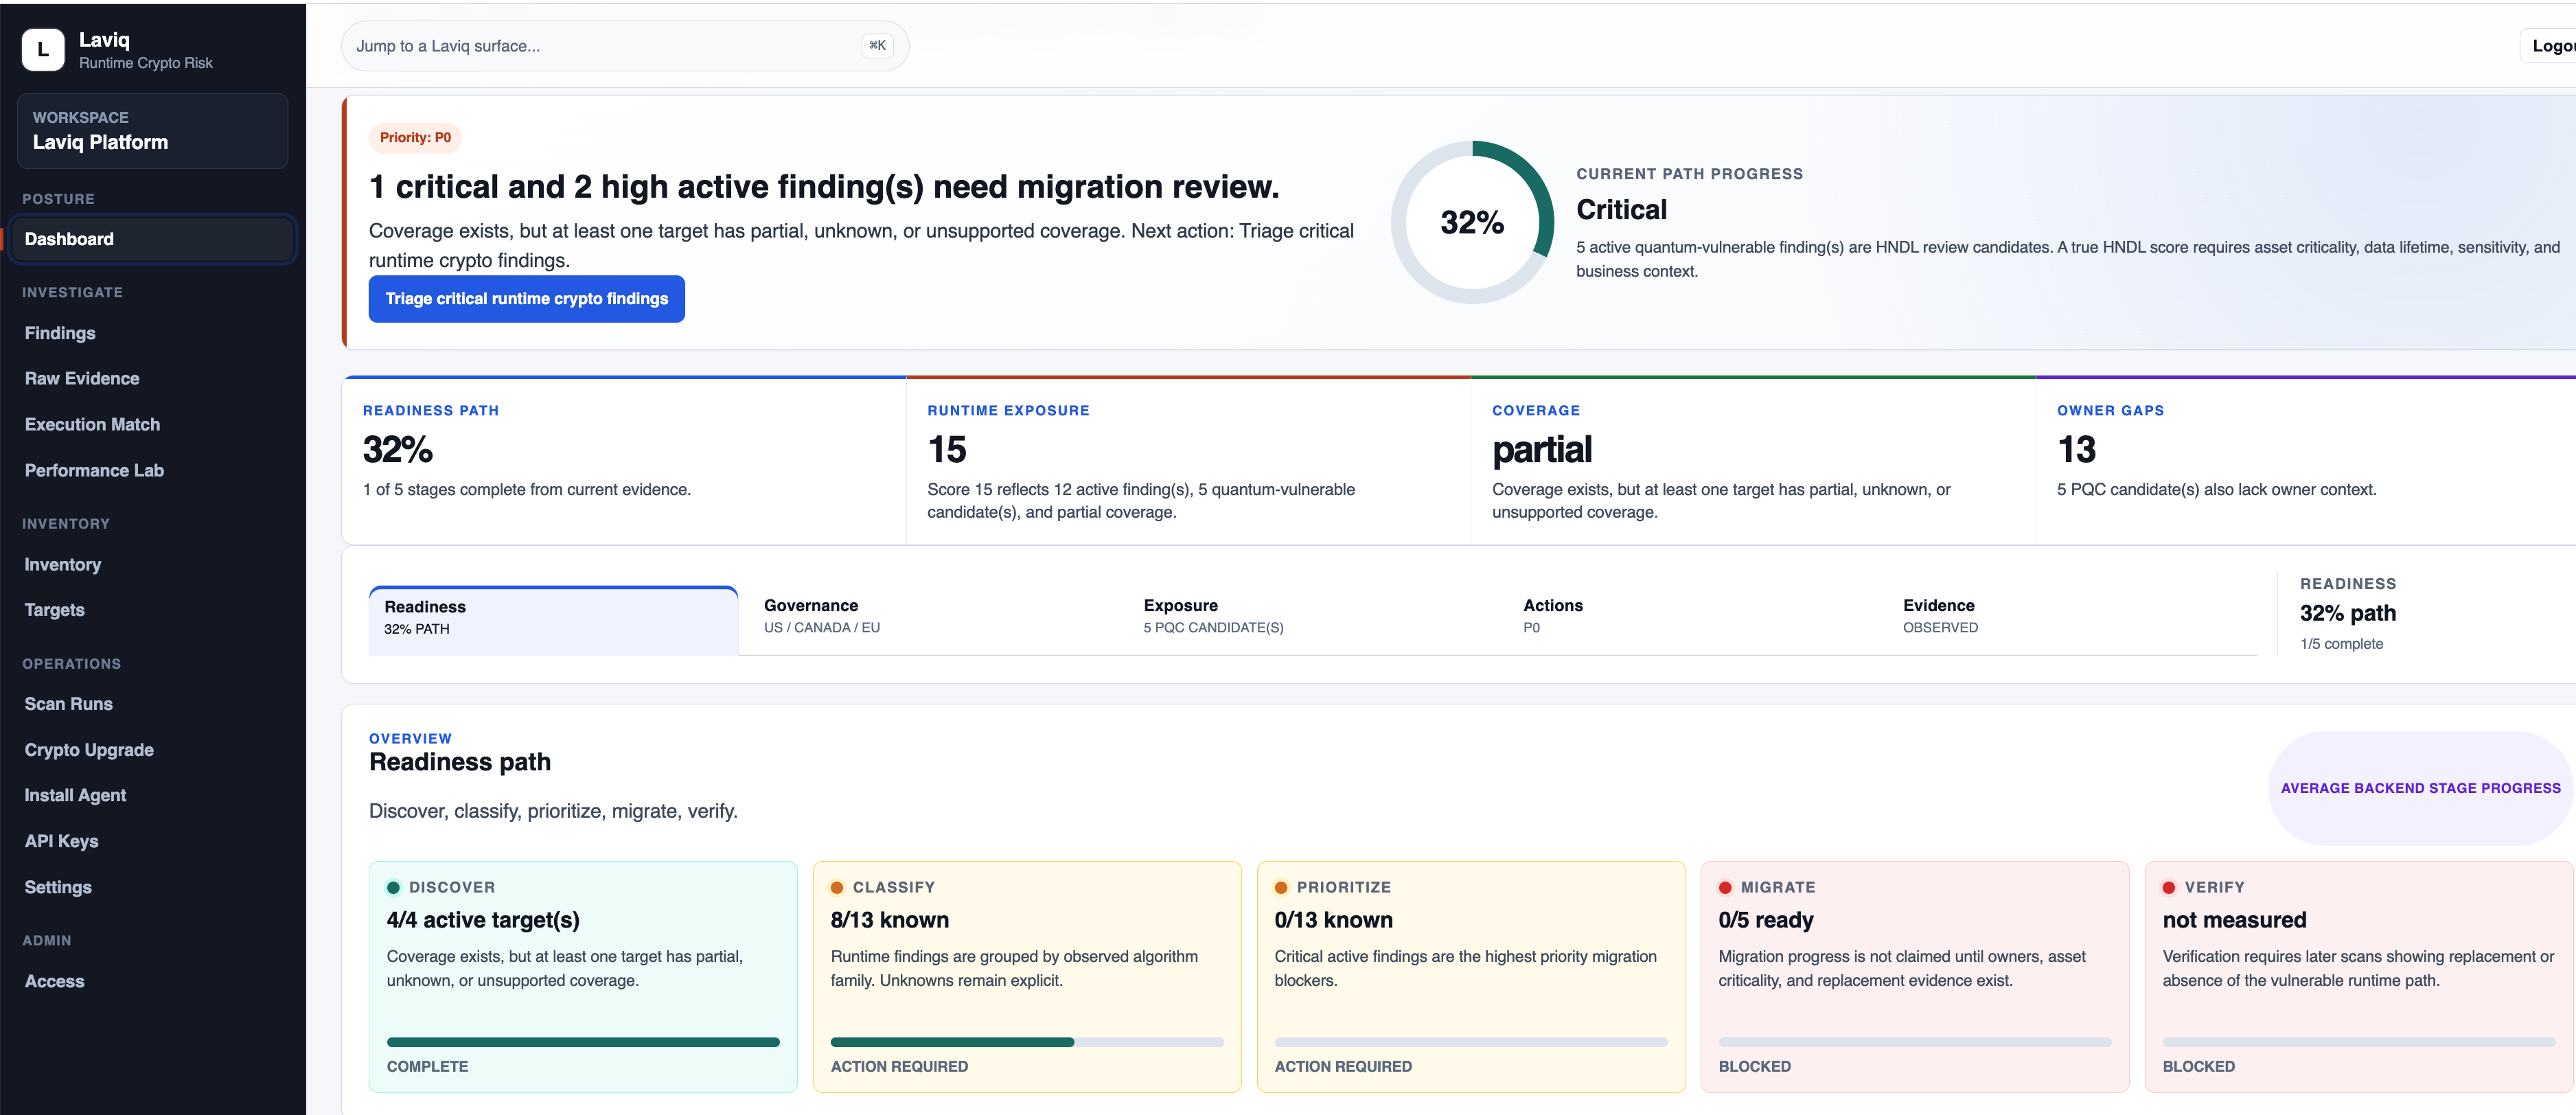Click the 'not measured' value
2576x1115 pixels.
[x=2234, y=921]
